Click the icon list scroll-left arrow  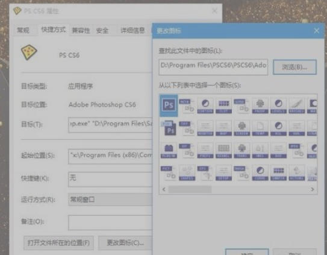pos(164,189)
